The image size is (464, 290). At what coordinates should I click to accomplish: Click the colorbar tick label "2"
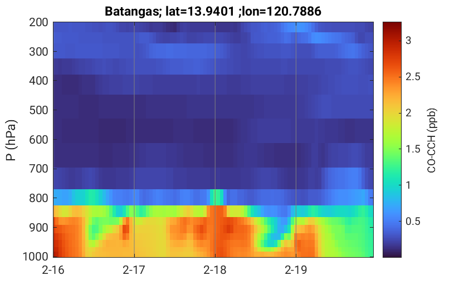pos(408,112)
